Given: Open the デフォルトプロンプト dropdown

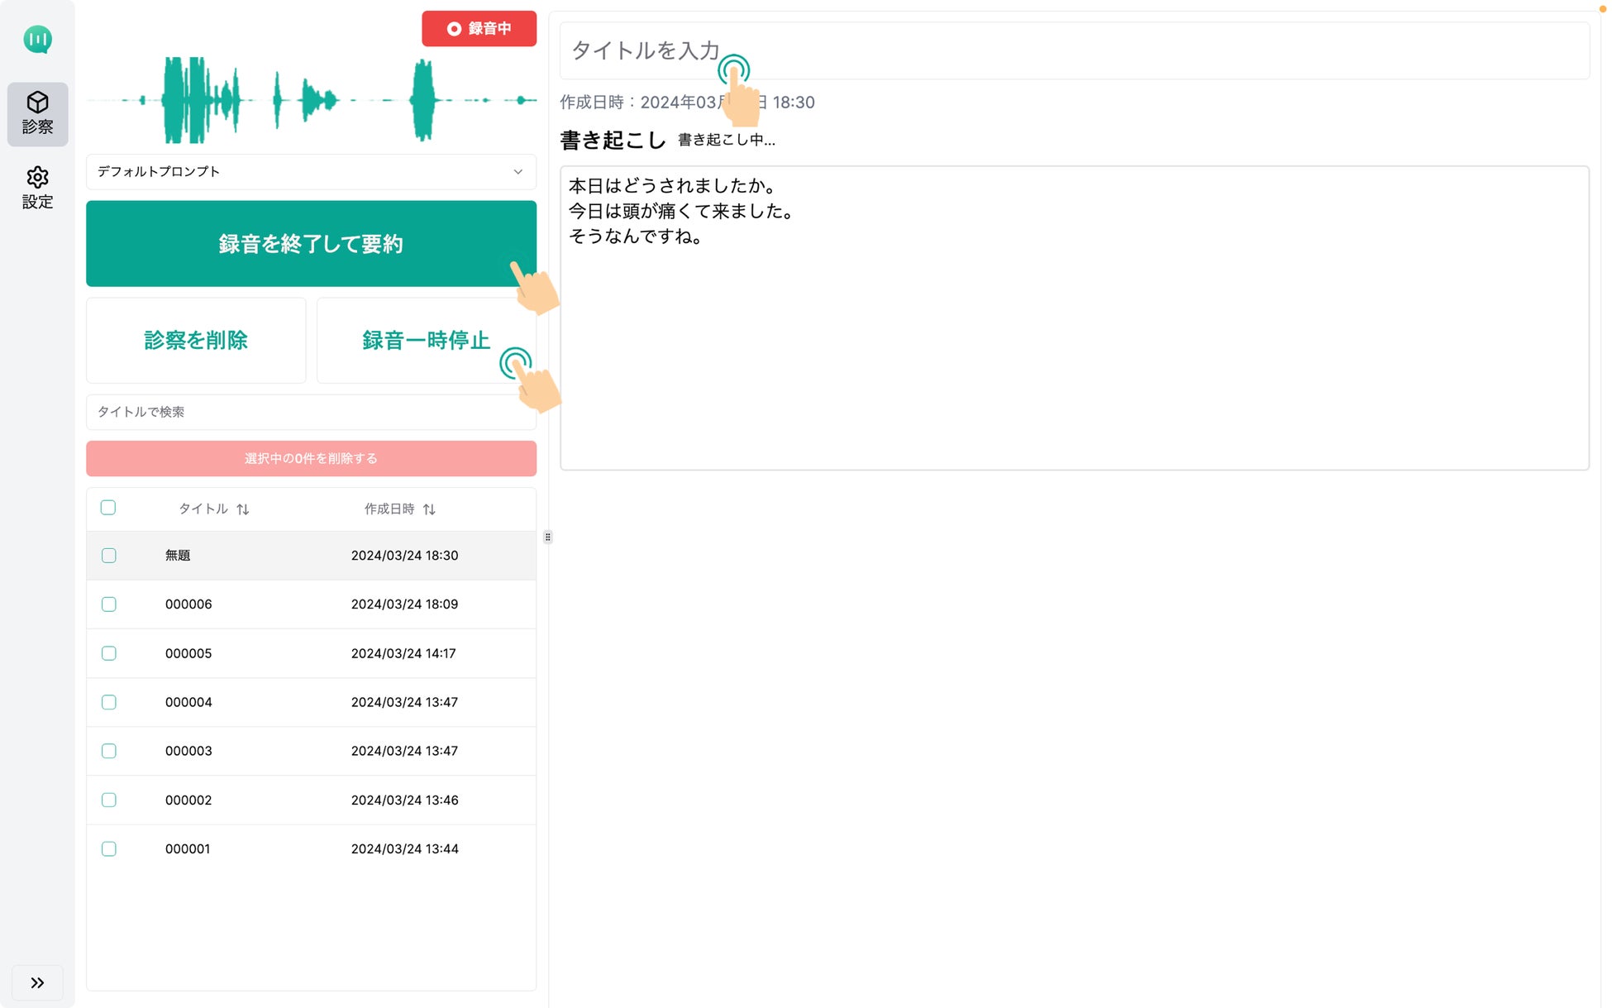Looking at the screenshot, I should click(x=311, y=172).
